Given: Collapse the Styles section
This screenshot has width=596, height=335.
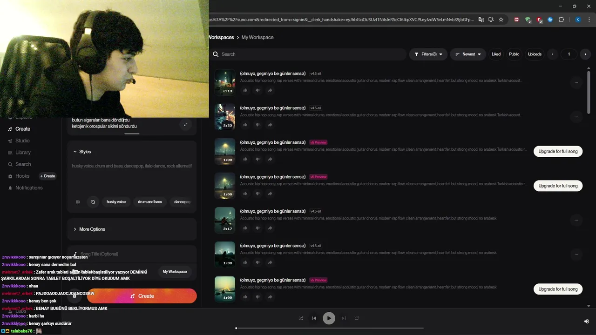Looking at the screenshot, I should point(82,152).
